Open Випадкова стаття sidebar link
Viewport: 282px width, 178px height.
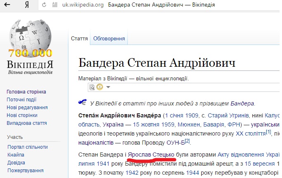(26, 123)
